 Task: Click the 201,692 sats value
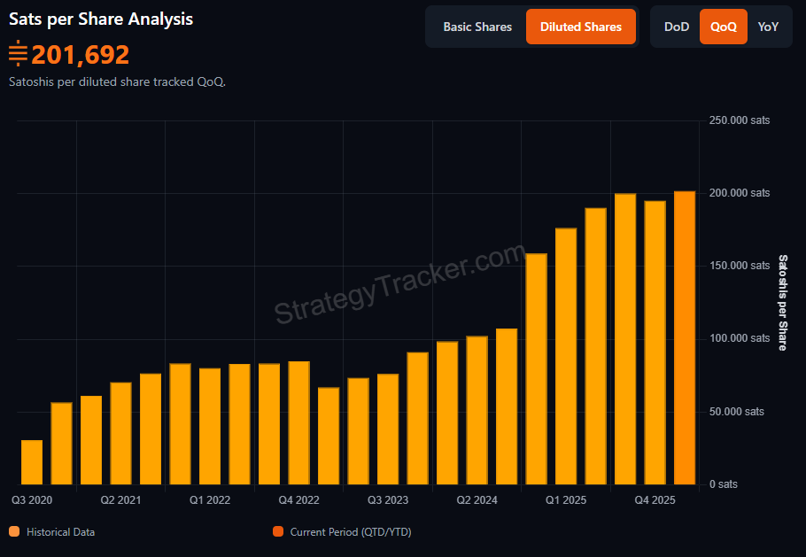point(81,55)
